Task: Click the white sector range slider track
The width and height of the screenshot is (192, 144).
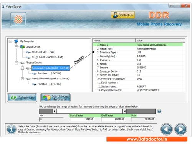Action: 89,111
